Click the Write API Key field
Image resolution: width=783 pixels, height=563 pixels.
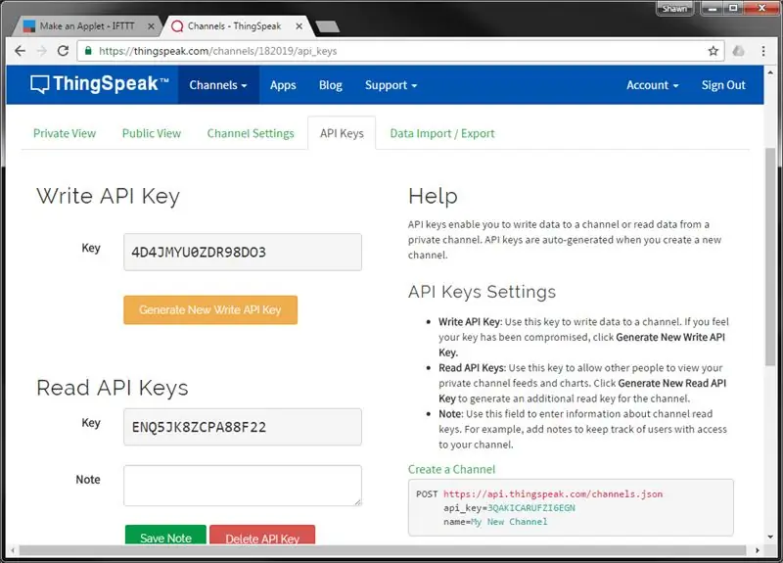243,253
